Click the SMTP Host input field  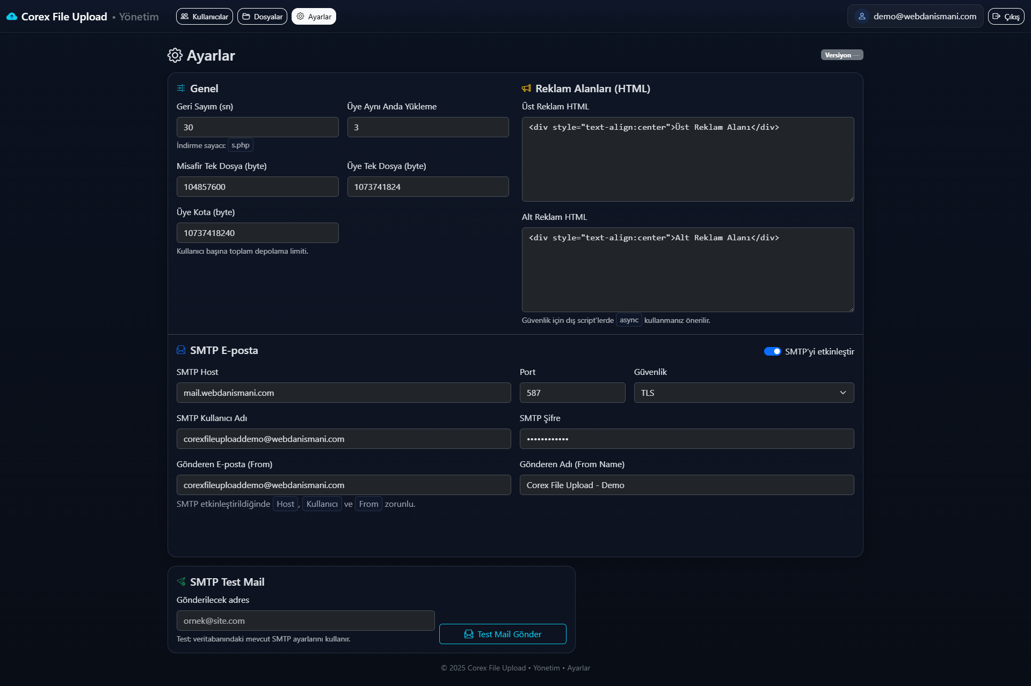coord(344,393)
